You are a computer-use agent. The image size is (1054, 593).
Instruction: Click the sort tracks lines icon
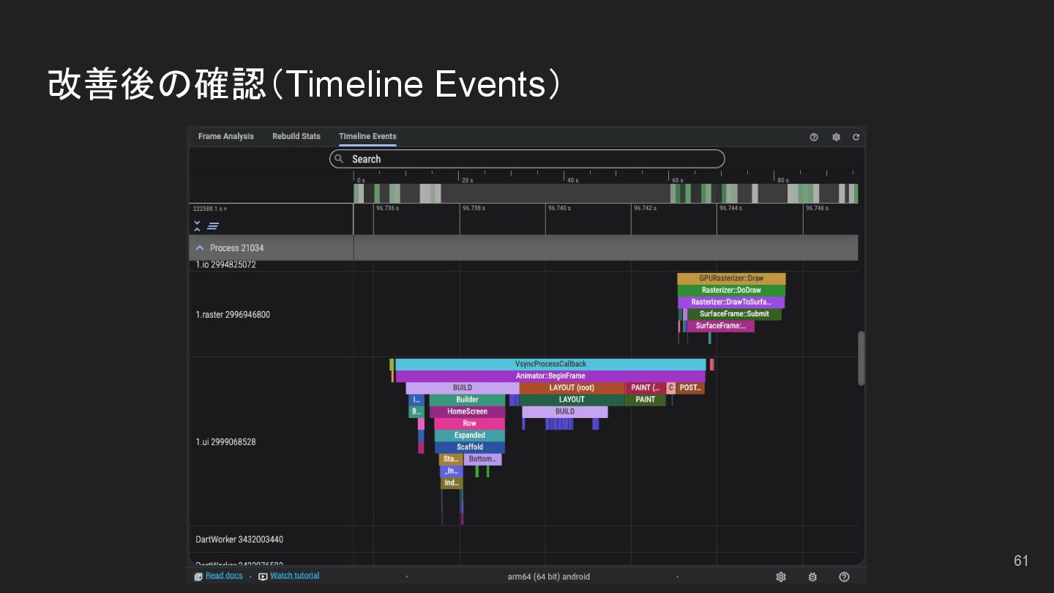pyautogui.click(x=213, y=226)
